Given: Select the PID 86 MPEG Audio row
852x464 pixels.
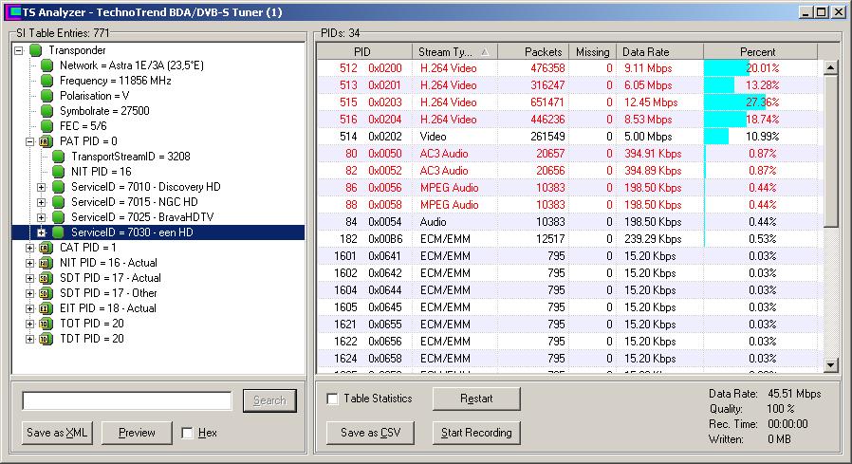Looking at the screenshot, I should click(567, 188).
